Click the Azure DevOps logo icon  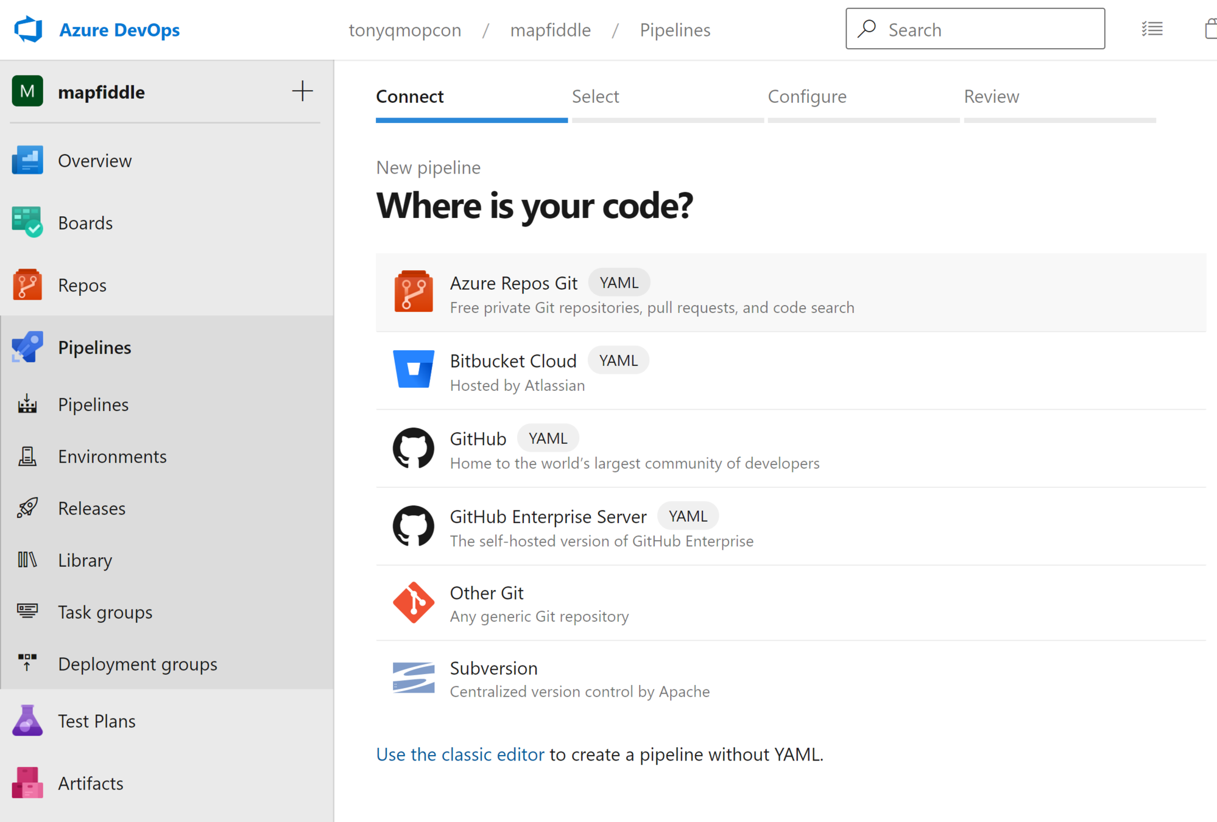point(28,29)
